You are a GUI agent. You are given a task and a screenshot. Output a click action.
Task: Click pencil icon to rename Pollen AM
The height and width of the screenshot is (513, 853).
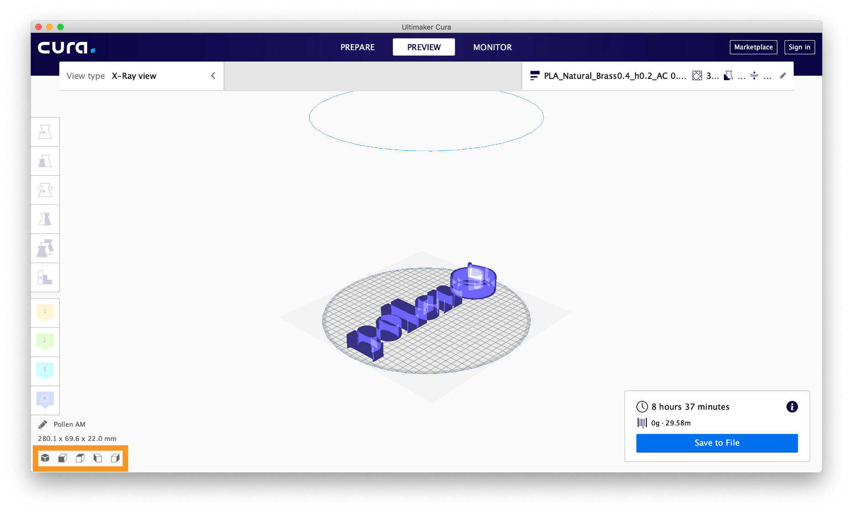(42, 425)
